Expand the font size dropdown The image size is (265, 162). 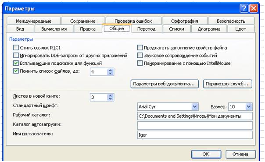249,106
